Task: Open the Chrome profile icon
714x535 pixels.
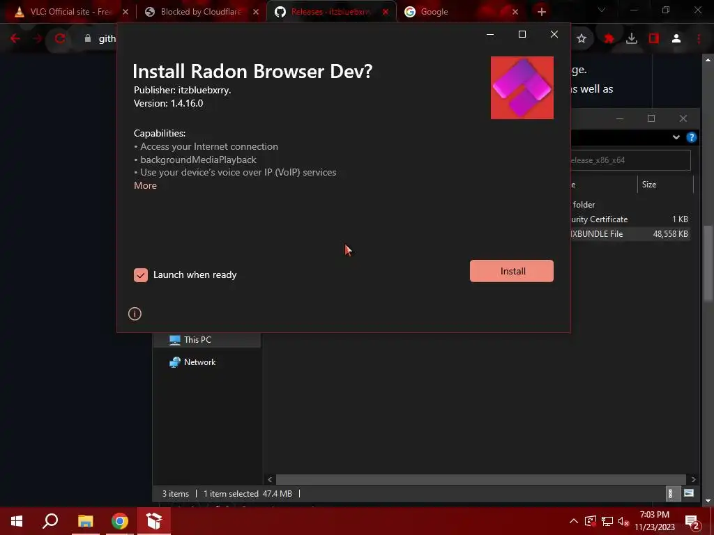Action: [x=676, y=39]
